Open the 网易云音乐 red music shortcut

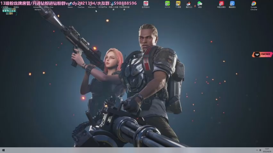[x=221, y=4]
